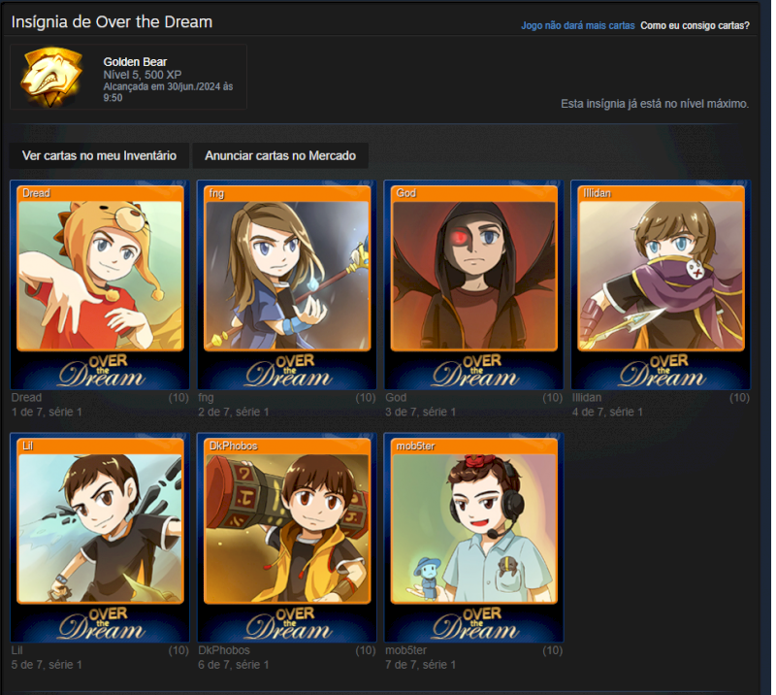Click the (10) count beside DkPhobos
The width and height of the screenshot is (776, 695).
366,650
